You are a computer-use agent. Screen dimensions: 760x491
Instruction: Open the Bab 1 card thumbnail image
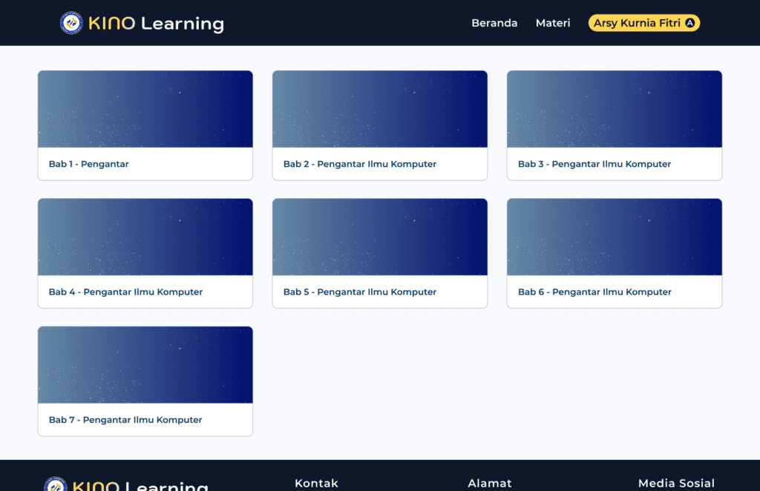tap(145, 109)
